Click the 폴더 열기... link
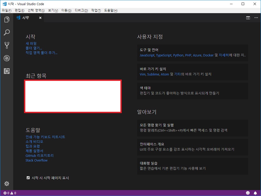This screenshot has height=196, width=261. 34,48
